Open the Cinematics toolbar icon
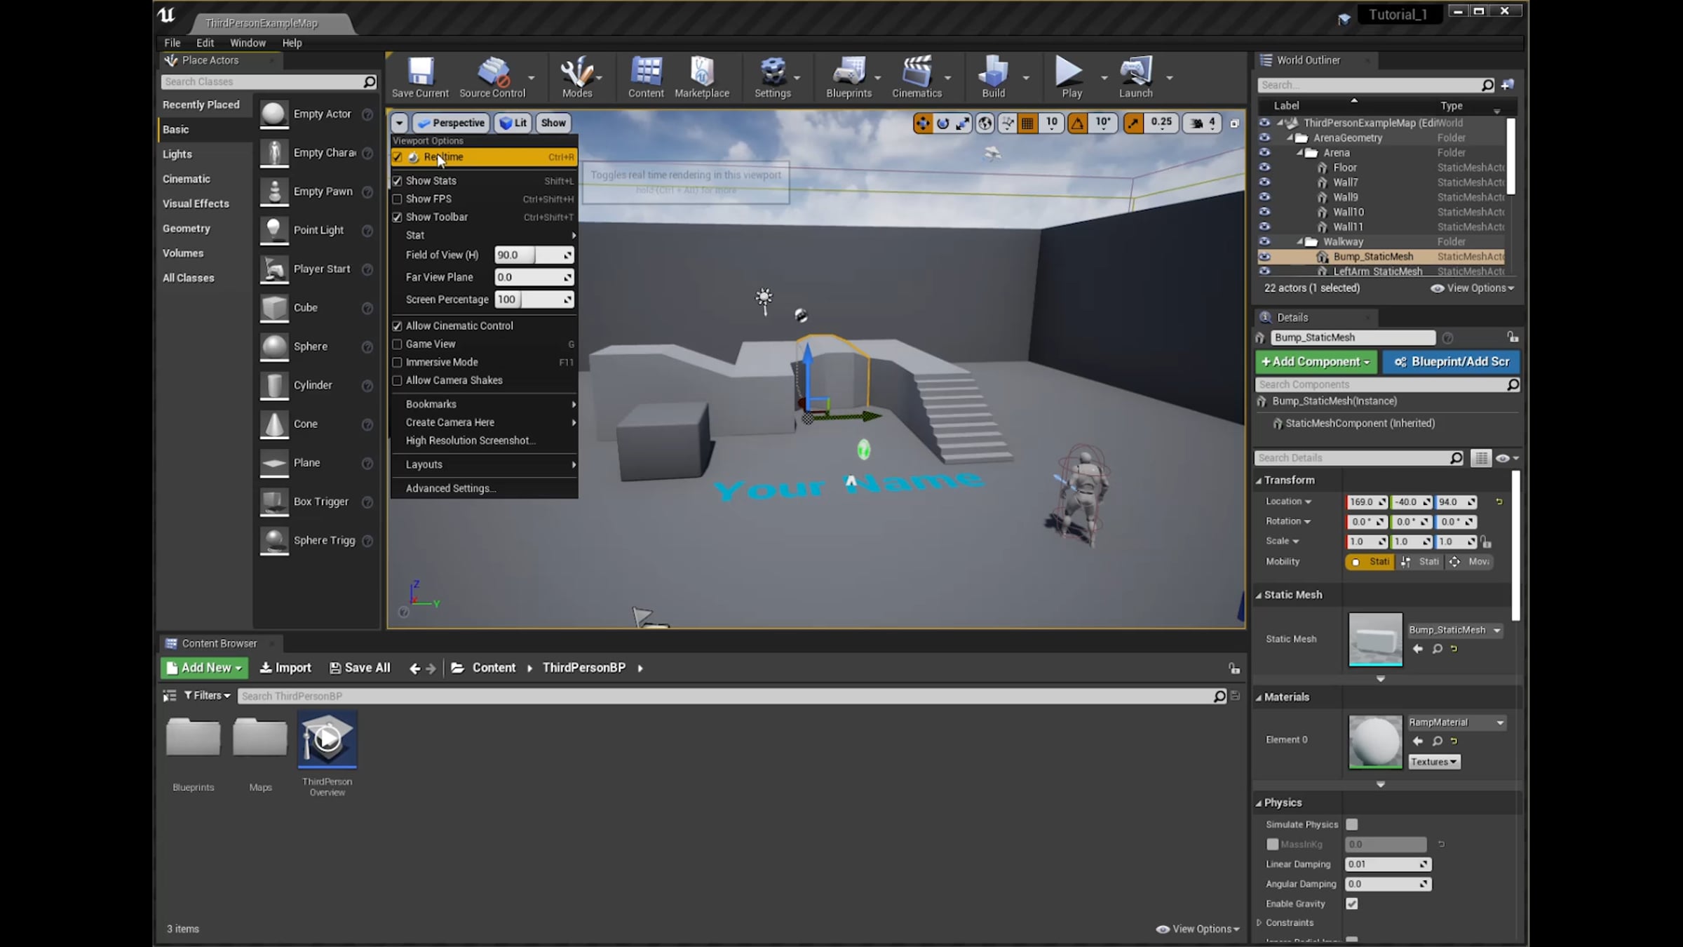 917,72
